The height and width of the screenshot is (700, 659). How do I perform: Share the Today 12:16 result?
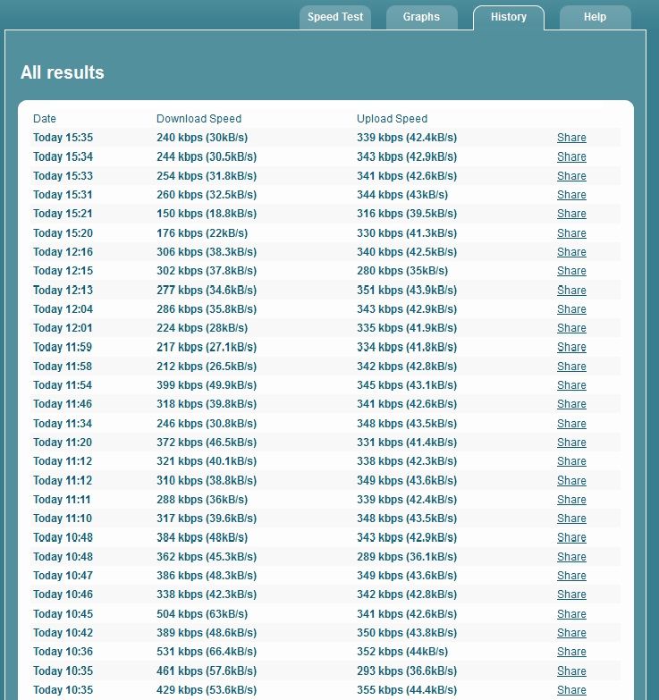tap(571, 252)
